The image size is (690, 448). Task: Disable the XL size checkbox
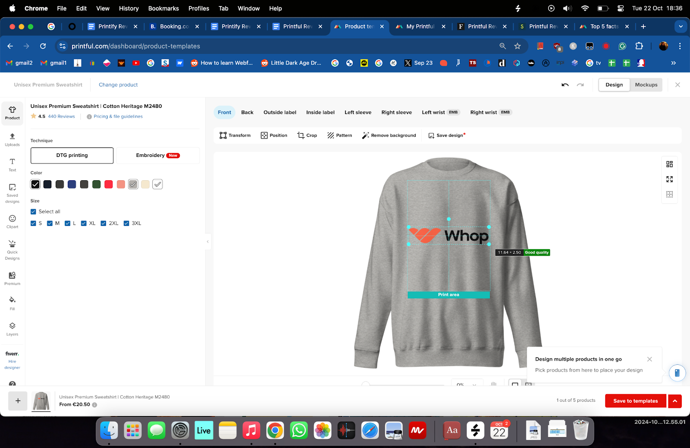[x=84, y=223]
